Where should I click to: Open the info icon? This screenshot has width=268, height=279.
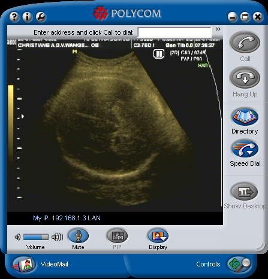click(28, 17)
